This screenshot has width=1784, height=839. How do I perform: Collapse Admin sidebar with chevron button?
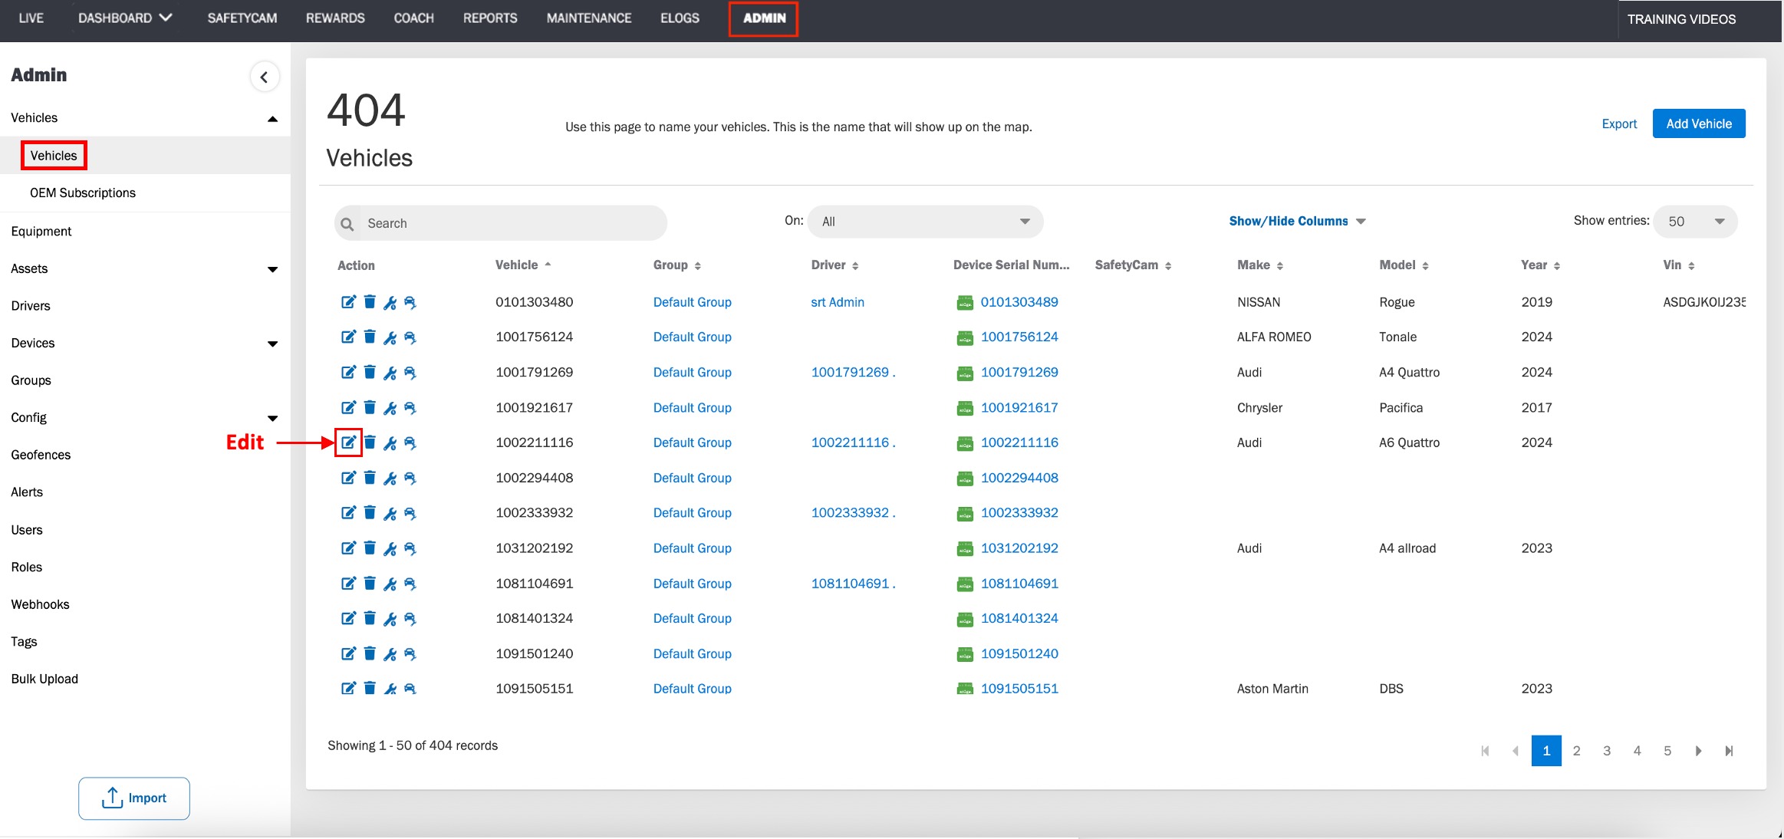pos(265,77)
